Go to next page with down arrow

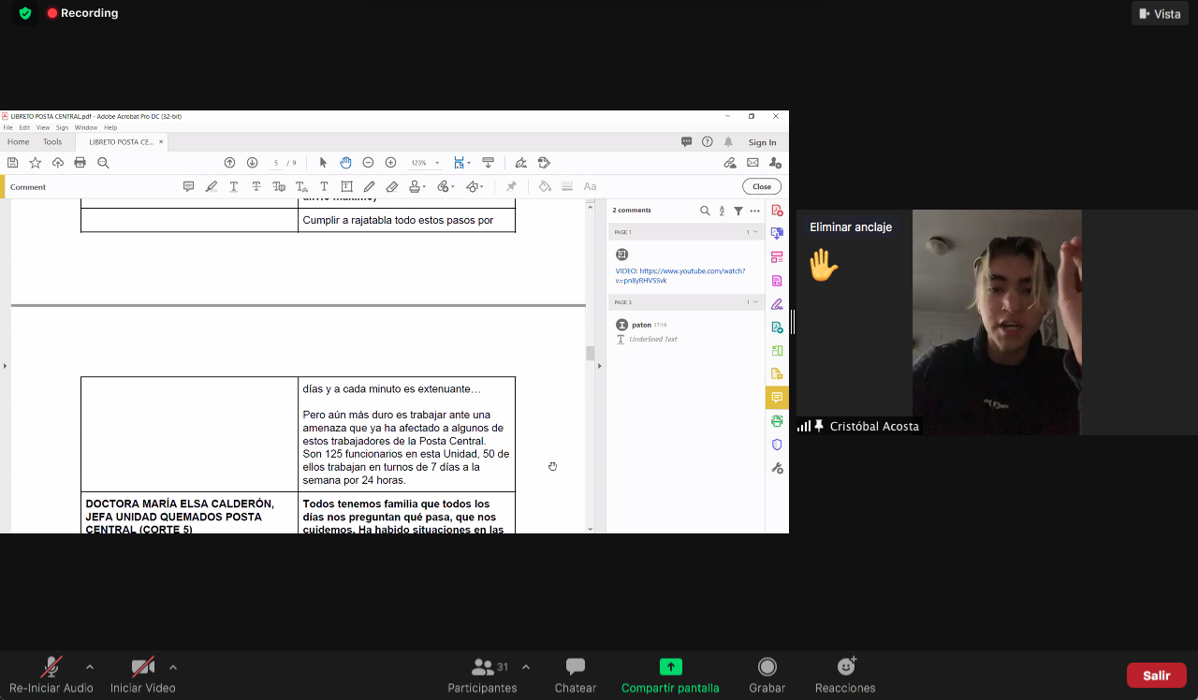252,163
